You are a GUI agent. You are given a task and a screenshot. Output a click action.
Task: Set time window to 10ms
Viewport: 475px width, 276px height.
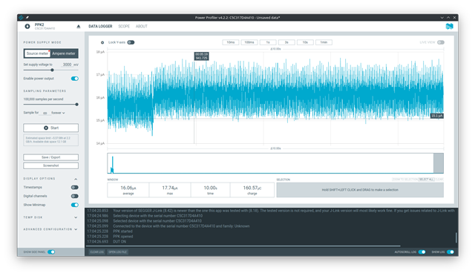coord(231,42)
